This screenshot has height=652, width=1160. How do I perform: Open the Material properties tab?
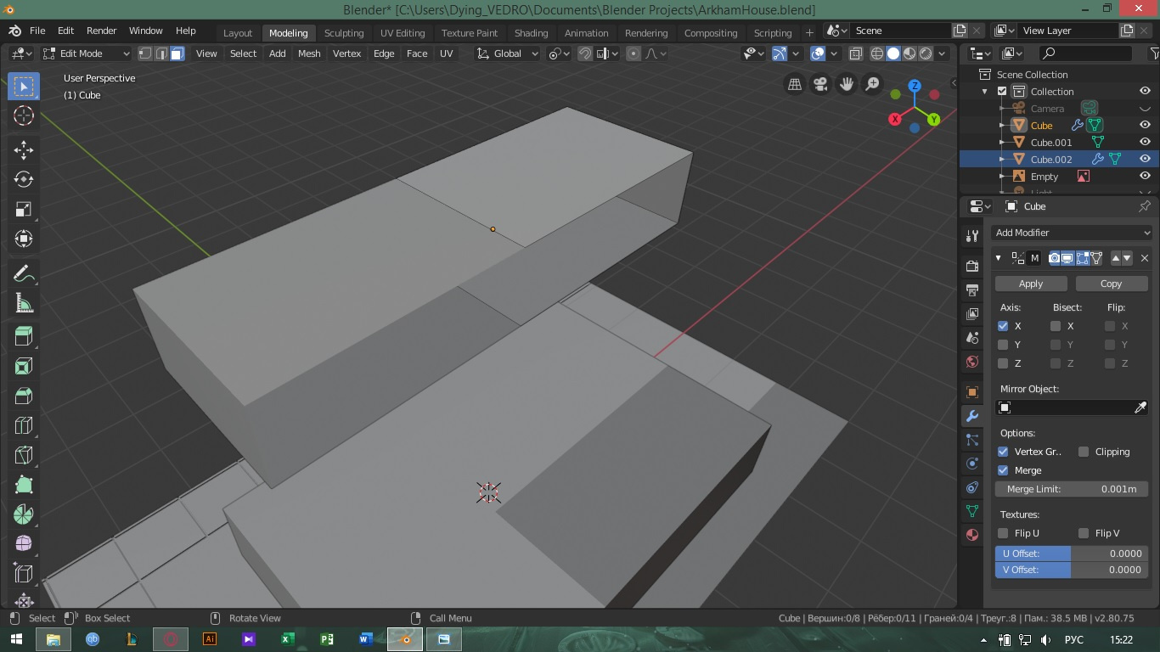972,535
